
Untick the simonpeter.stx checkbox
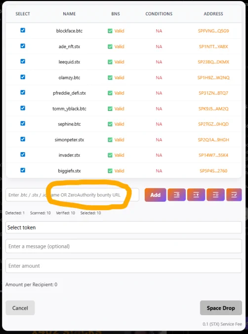pos(23,139)
